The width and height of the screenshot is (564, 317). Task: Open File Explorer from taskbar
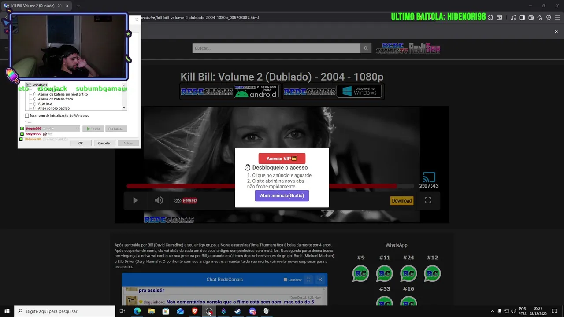(x=152, y=311)
